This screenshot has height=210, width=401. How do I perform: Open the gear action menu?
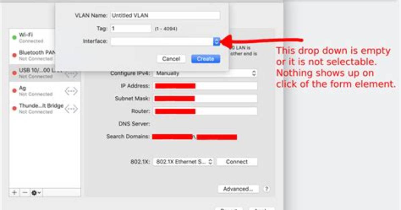click(x=36, y=193)
